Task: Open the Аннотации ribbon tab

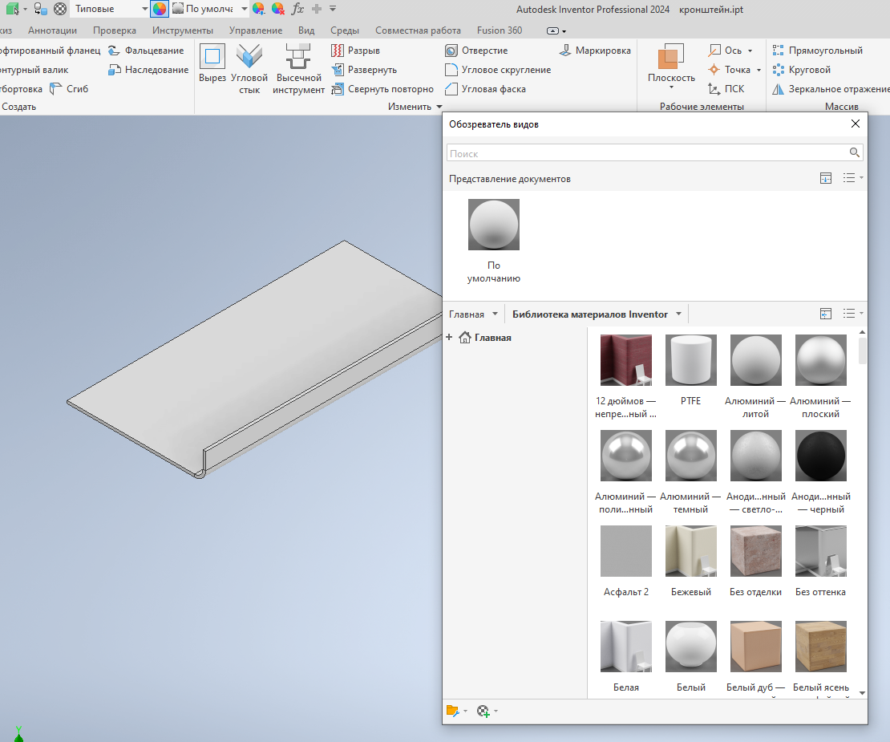Action: pos(52,30)
